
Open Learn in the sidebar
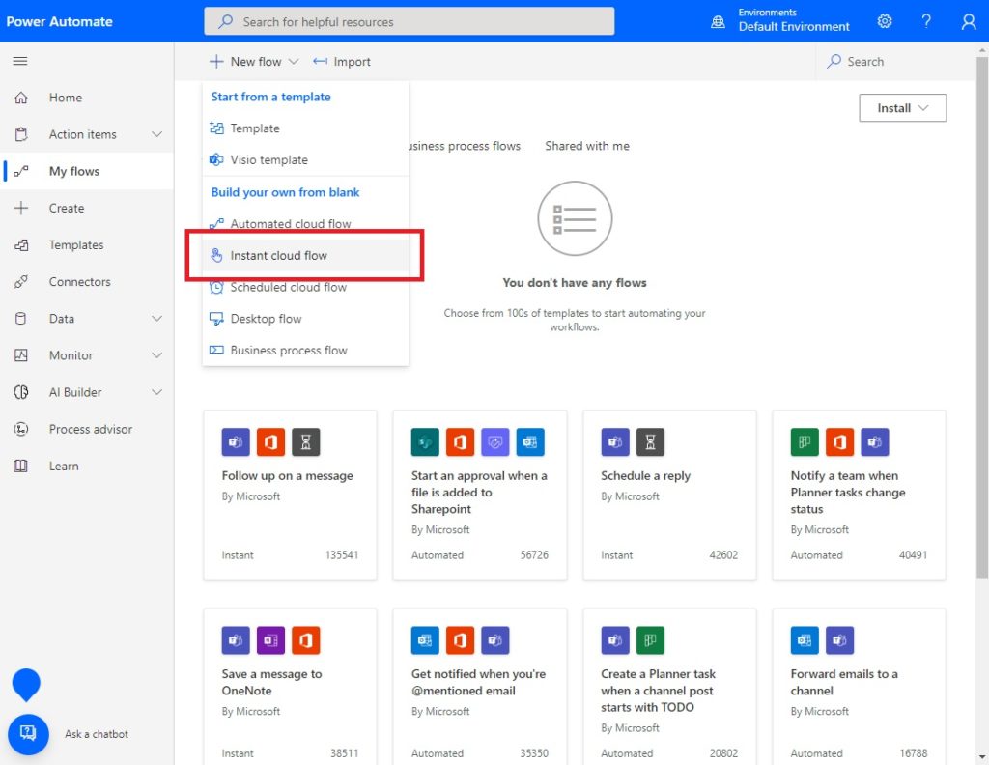[x=87, y=467]
